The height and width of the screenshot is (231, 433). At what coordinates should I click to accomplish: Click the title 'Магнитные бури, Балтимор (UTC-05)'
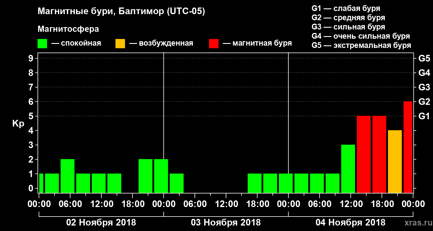click(121, 12)
